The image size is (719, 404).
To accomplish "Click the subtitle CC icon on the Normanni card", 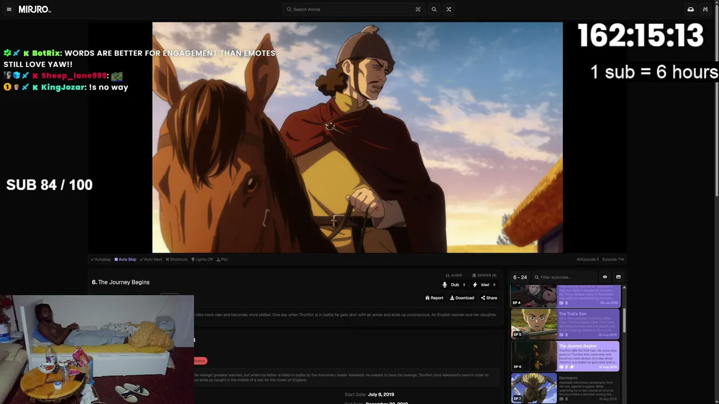I will point(561,399).
